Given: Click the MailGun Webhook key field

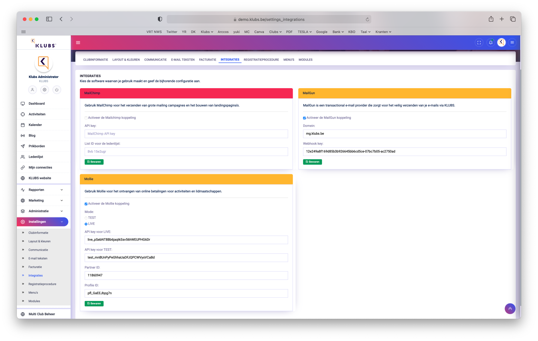Looking at the screenshot, I should click(x=405, y=151).
